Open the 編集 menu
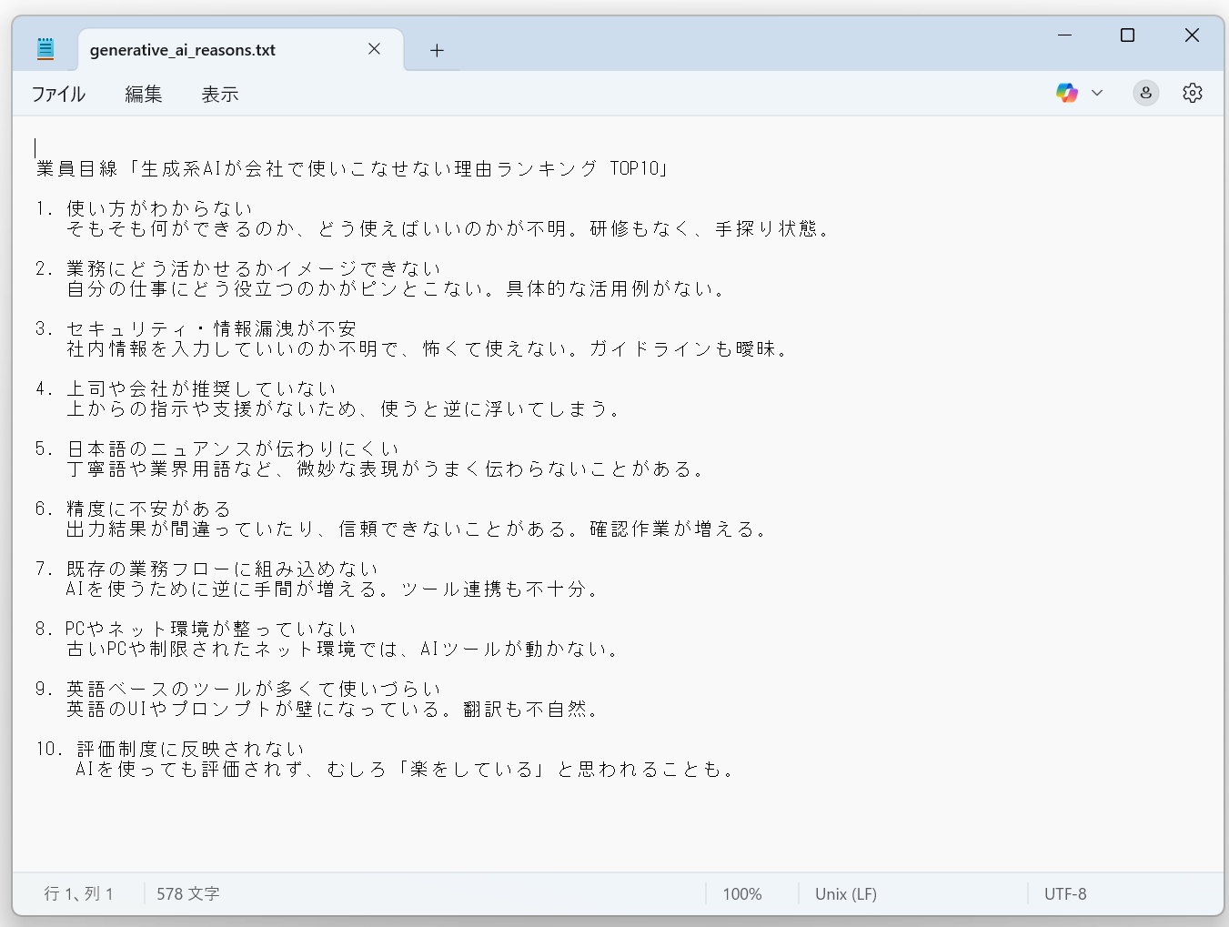The width and height of the screenshot is (1229, 927). coord(143,94)
